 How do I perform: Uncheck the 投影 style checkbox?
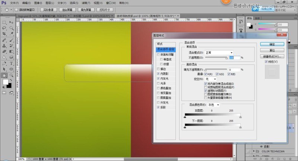click(158, 107)
